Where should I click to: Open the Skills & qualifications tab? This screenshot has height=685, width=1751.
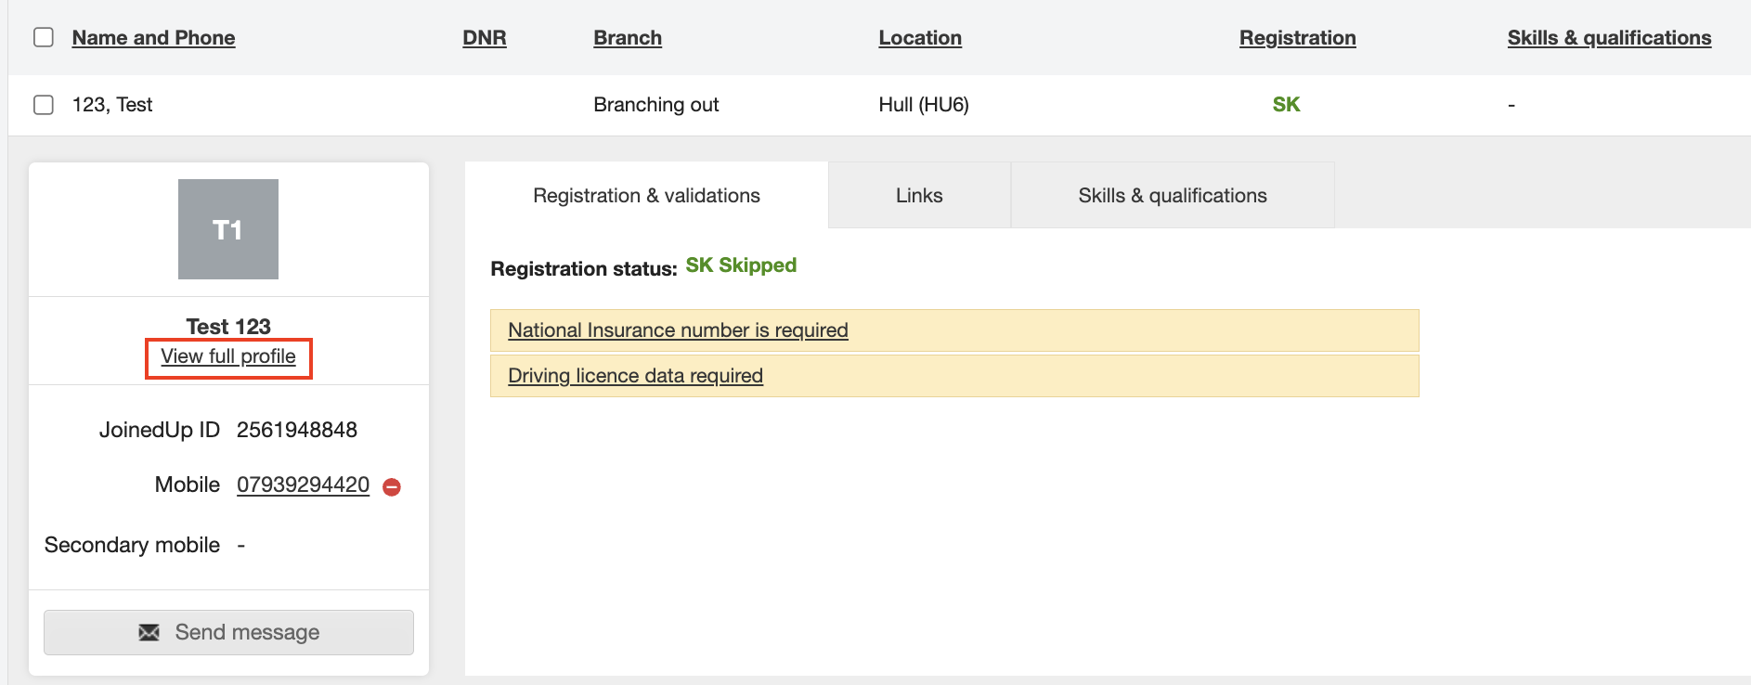point(1172,196)
